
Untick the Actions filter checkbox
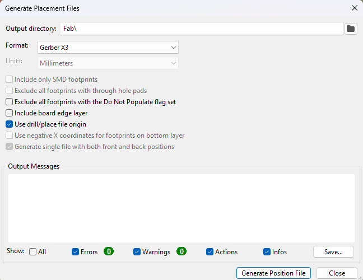pos(210,252)
